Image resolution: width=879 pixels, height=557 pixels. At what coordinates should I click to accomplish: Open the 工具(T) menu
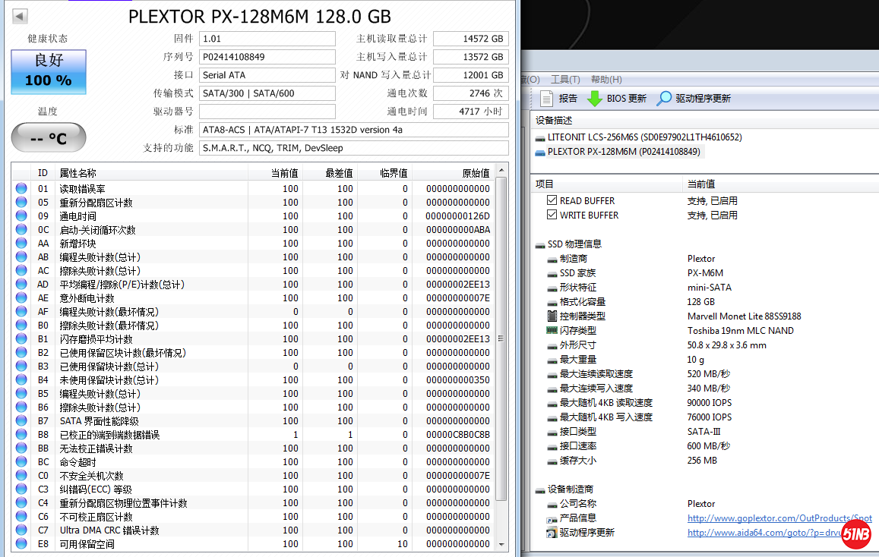(x=565, y=80)
